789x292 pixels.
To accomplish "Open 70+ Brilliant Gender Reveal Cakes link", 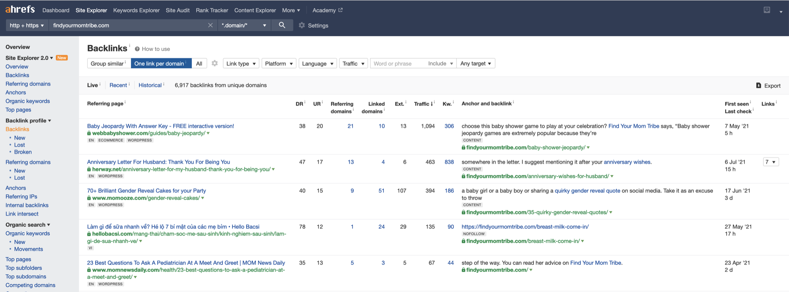I will pyautogui.click(x=146, y=191).
